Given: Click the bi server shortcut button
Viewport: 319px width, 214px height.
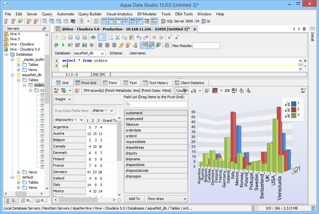Looking at the screenshot, I should tap(206, 21).
